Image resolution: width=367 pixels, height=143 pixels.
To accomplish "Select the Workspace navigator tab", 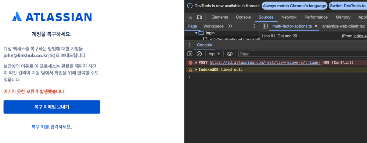I will click(x=213, y=26).
